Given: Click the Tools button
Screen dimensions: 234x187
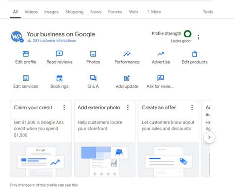Looking at the screenshot, I should [208, 12].
